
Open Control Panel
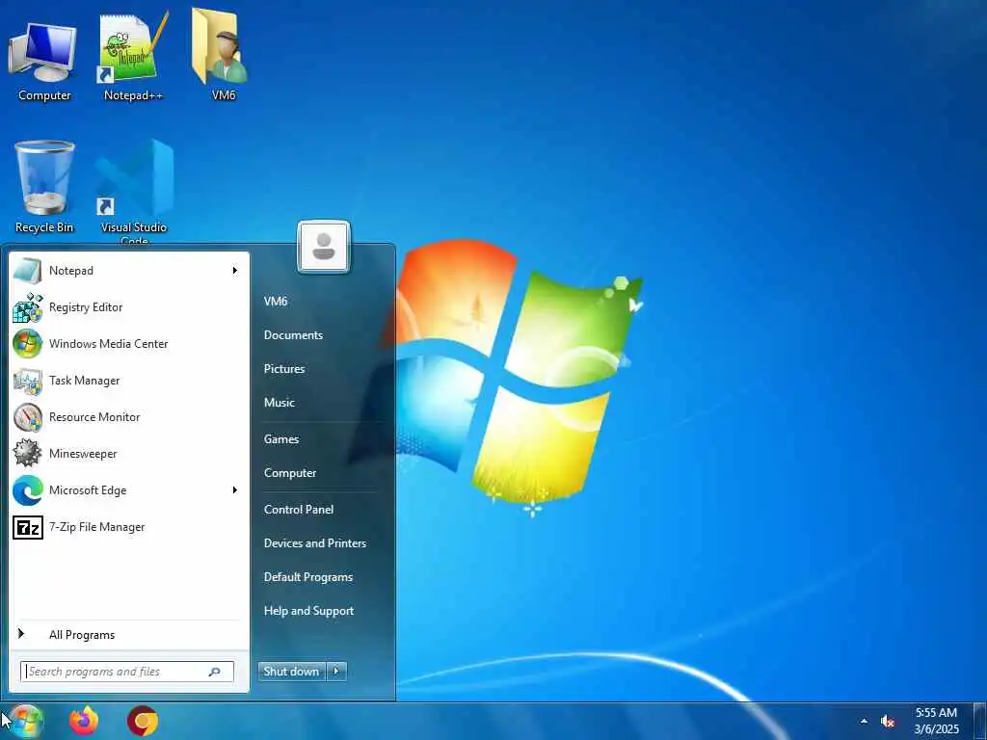[x=299, y=510]
